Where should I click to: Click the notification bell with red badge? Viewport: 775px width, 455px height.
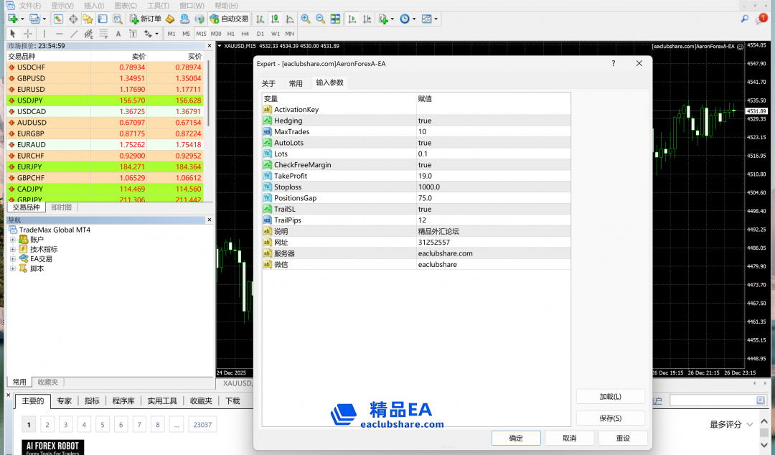[x=761, y=19]
